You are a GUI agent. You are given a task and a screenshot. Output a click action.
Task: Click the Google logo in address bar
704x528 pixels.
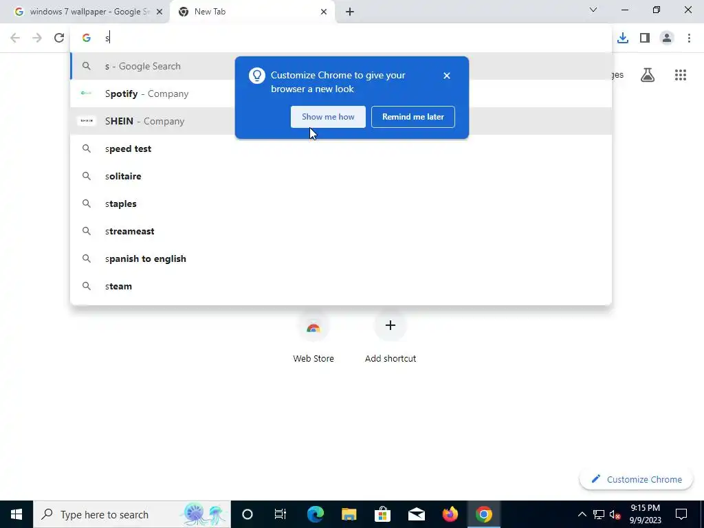(87, 38)
